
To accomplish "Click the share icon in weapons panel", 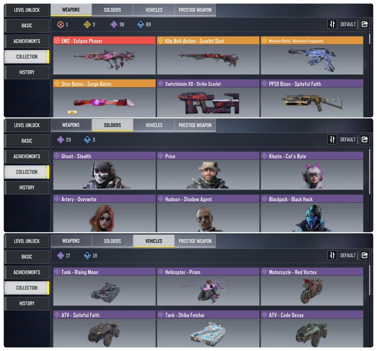I will (x=365, y=24).
